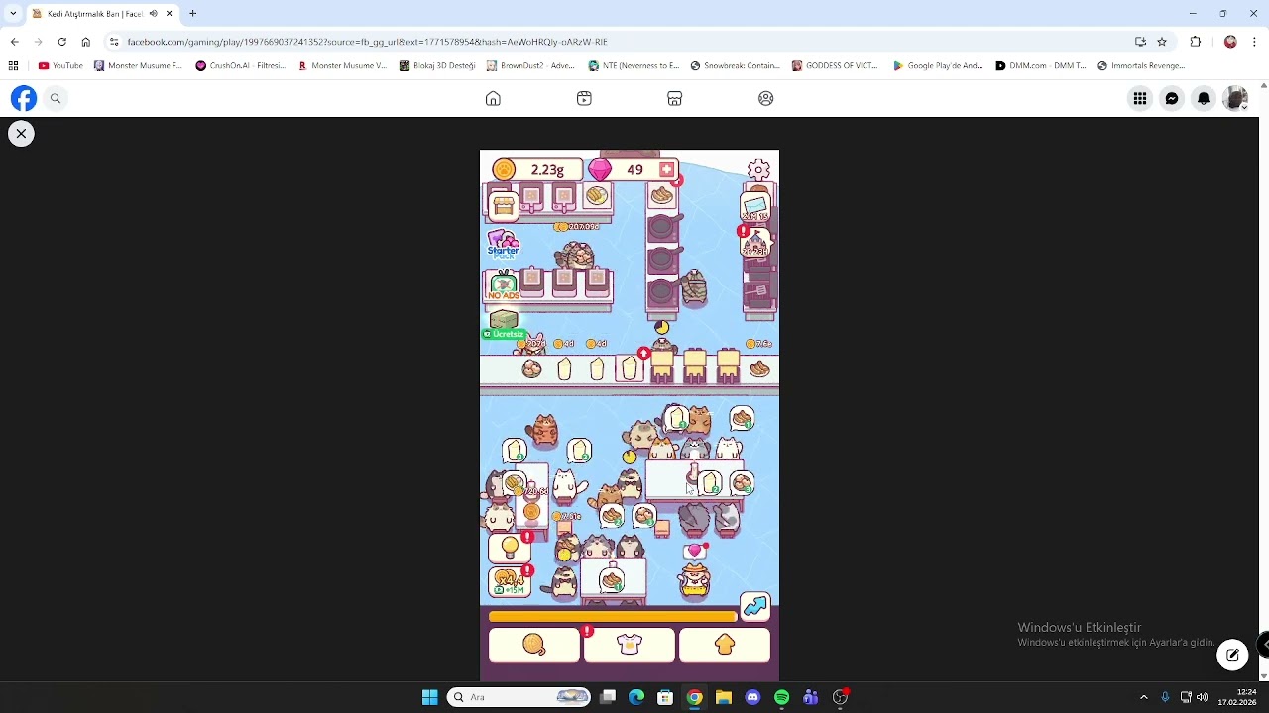Click the 2.23g coin balance
The image size is (1269, 713).
pos(547,170)
